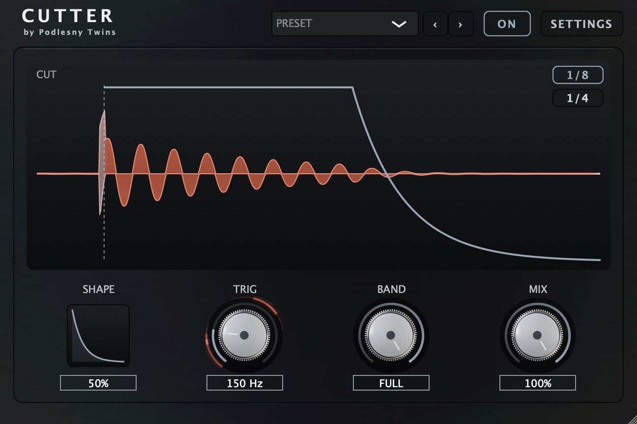Viewport: 637px width, 424px height.
Task: Click the BAND FULL value field
Action: tap(391, 383)
